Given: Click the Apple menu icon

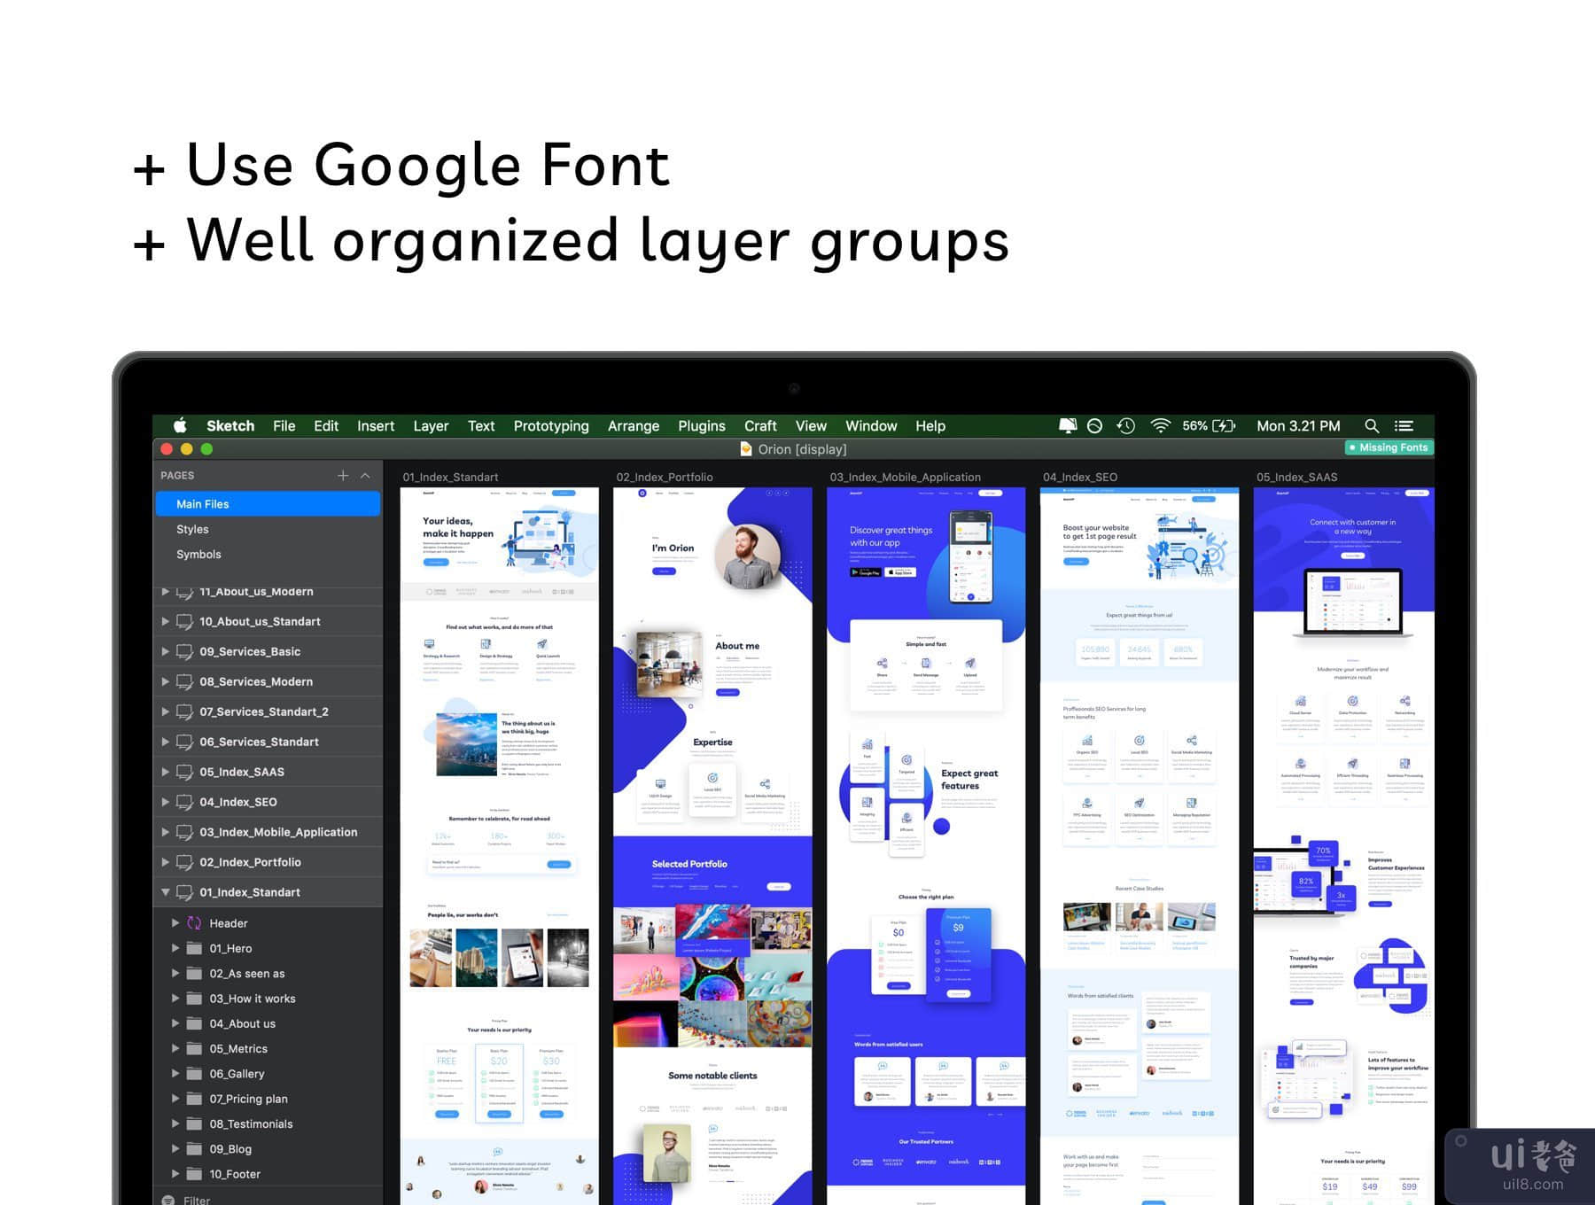Looking at the screenshot, I should pos(180,426).
